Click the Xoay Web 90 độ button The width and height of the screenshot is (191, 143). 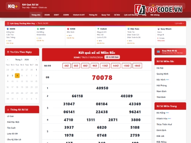pos(170,51)
